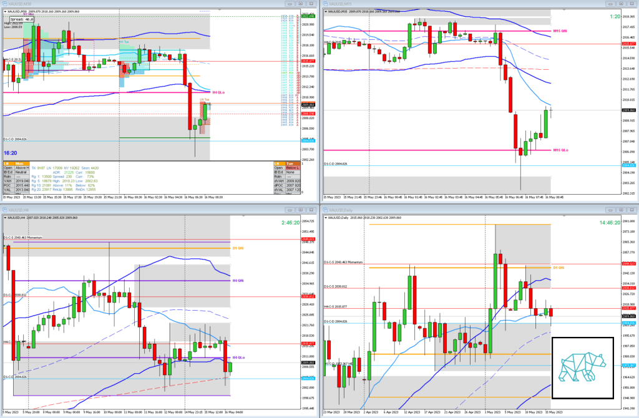Click the 2:46:20 timer on H4 chart
Image resolution: width=639 pixels, height=418 pixels.
(293, 222)
